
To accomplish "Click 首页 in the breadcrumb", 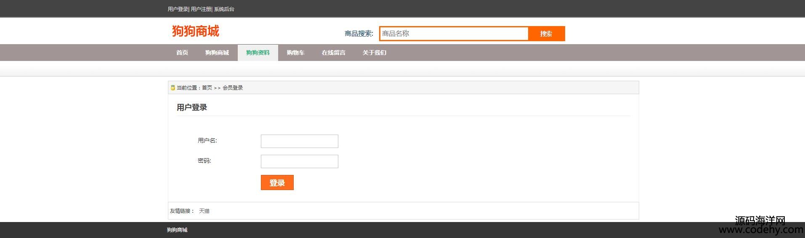I will pyautogui.click(x=207, y=88).
